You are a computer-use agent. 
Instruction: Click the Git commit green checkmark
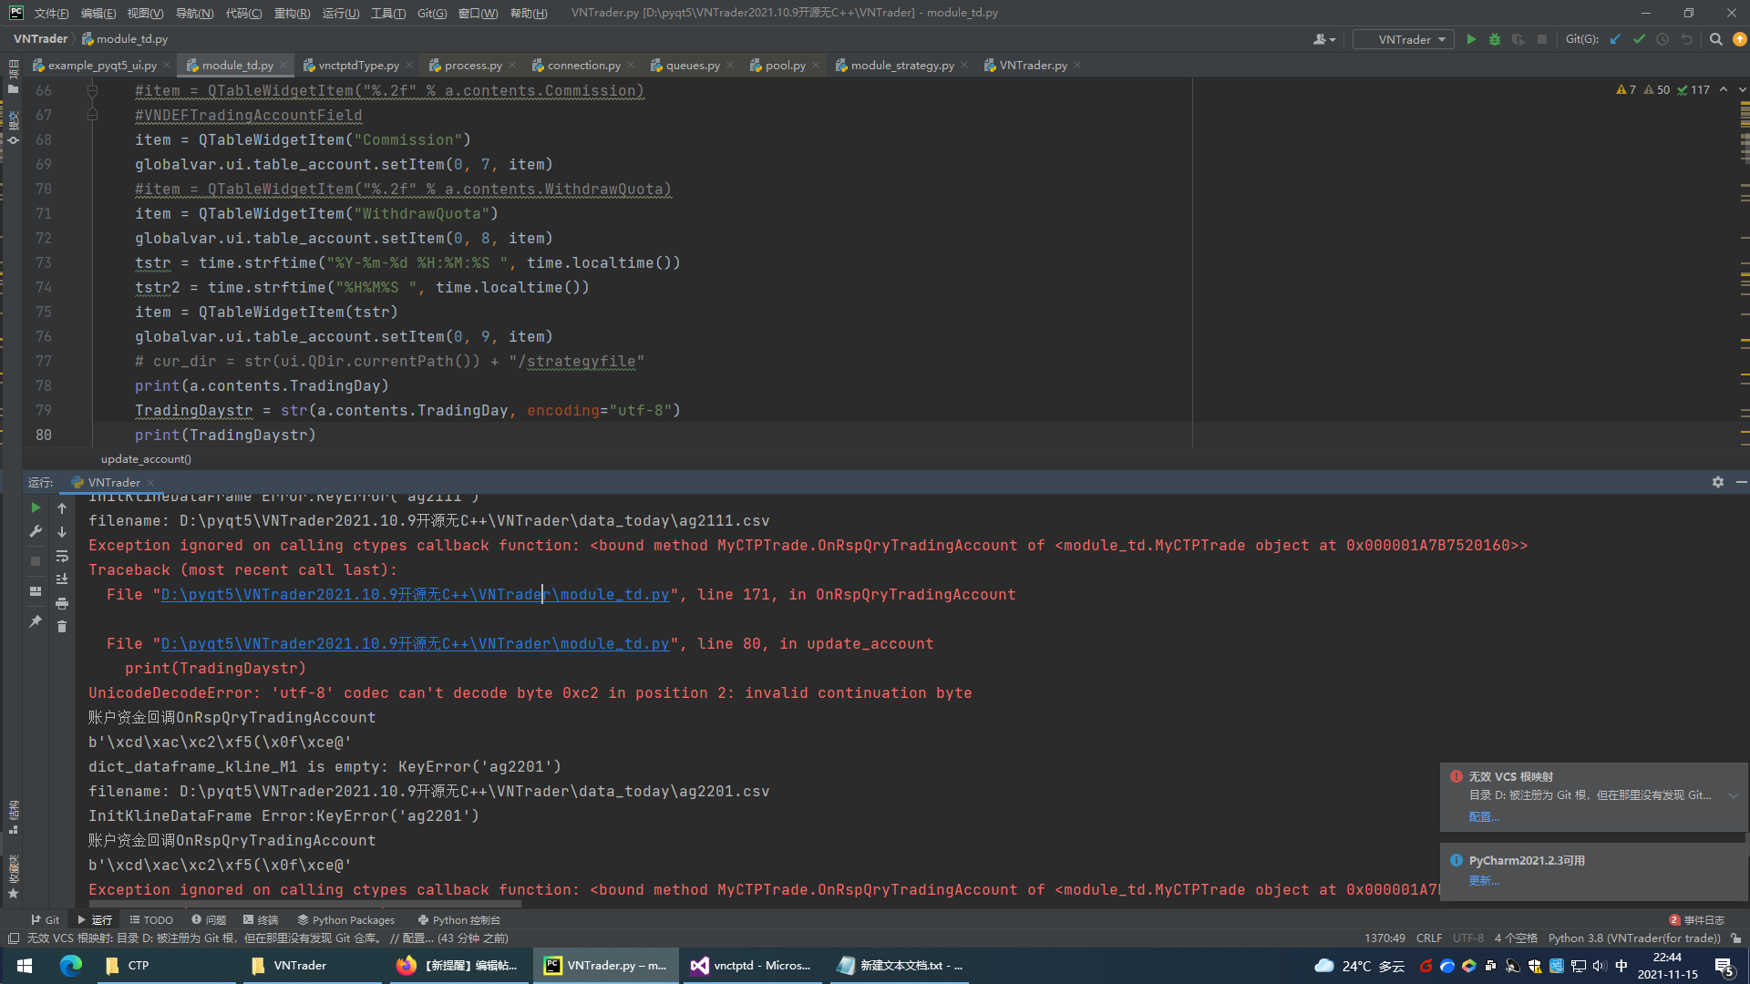coord(1639,39)
